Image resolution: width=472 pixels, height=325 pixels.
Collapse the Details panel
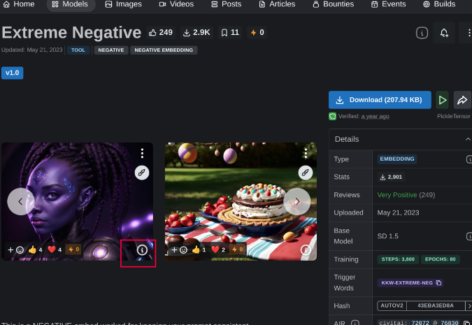pyautogui.click(x=468, y=139)
